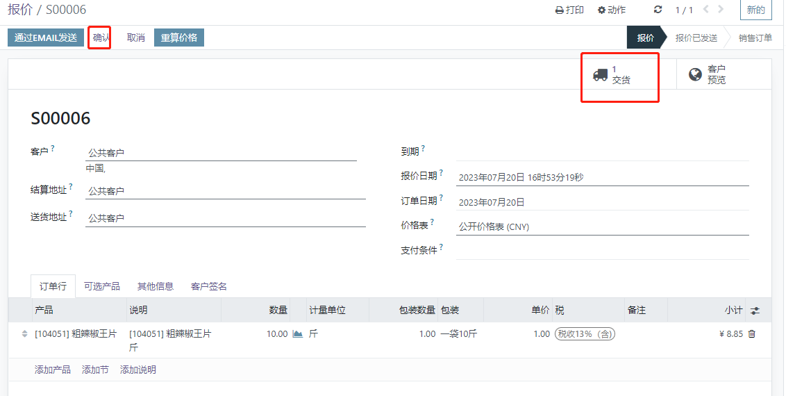Switch to the 可选产品 tab

(x=102, y=286)
